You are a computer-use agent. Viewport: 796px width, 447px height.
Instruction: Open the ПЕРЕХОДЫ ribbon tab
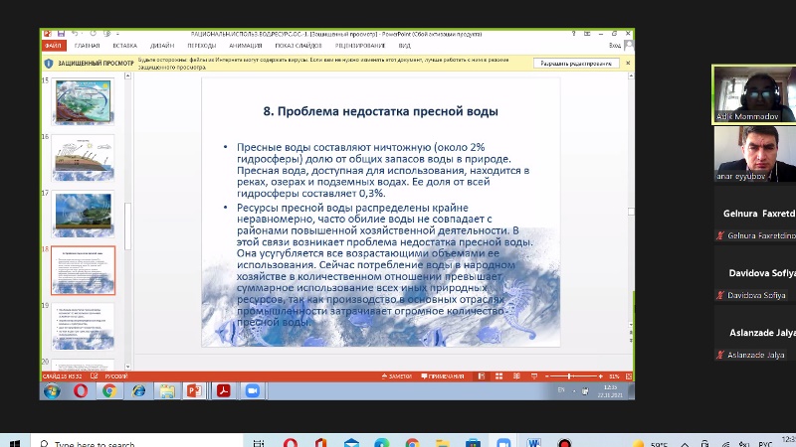[x=202, y=46]
